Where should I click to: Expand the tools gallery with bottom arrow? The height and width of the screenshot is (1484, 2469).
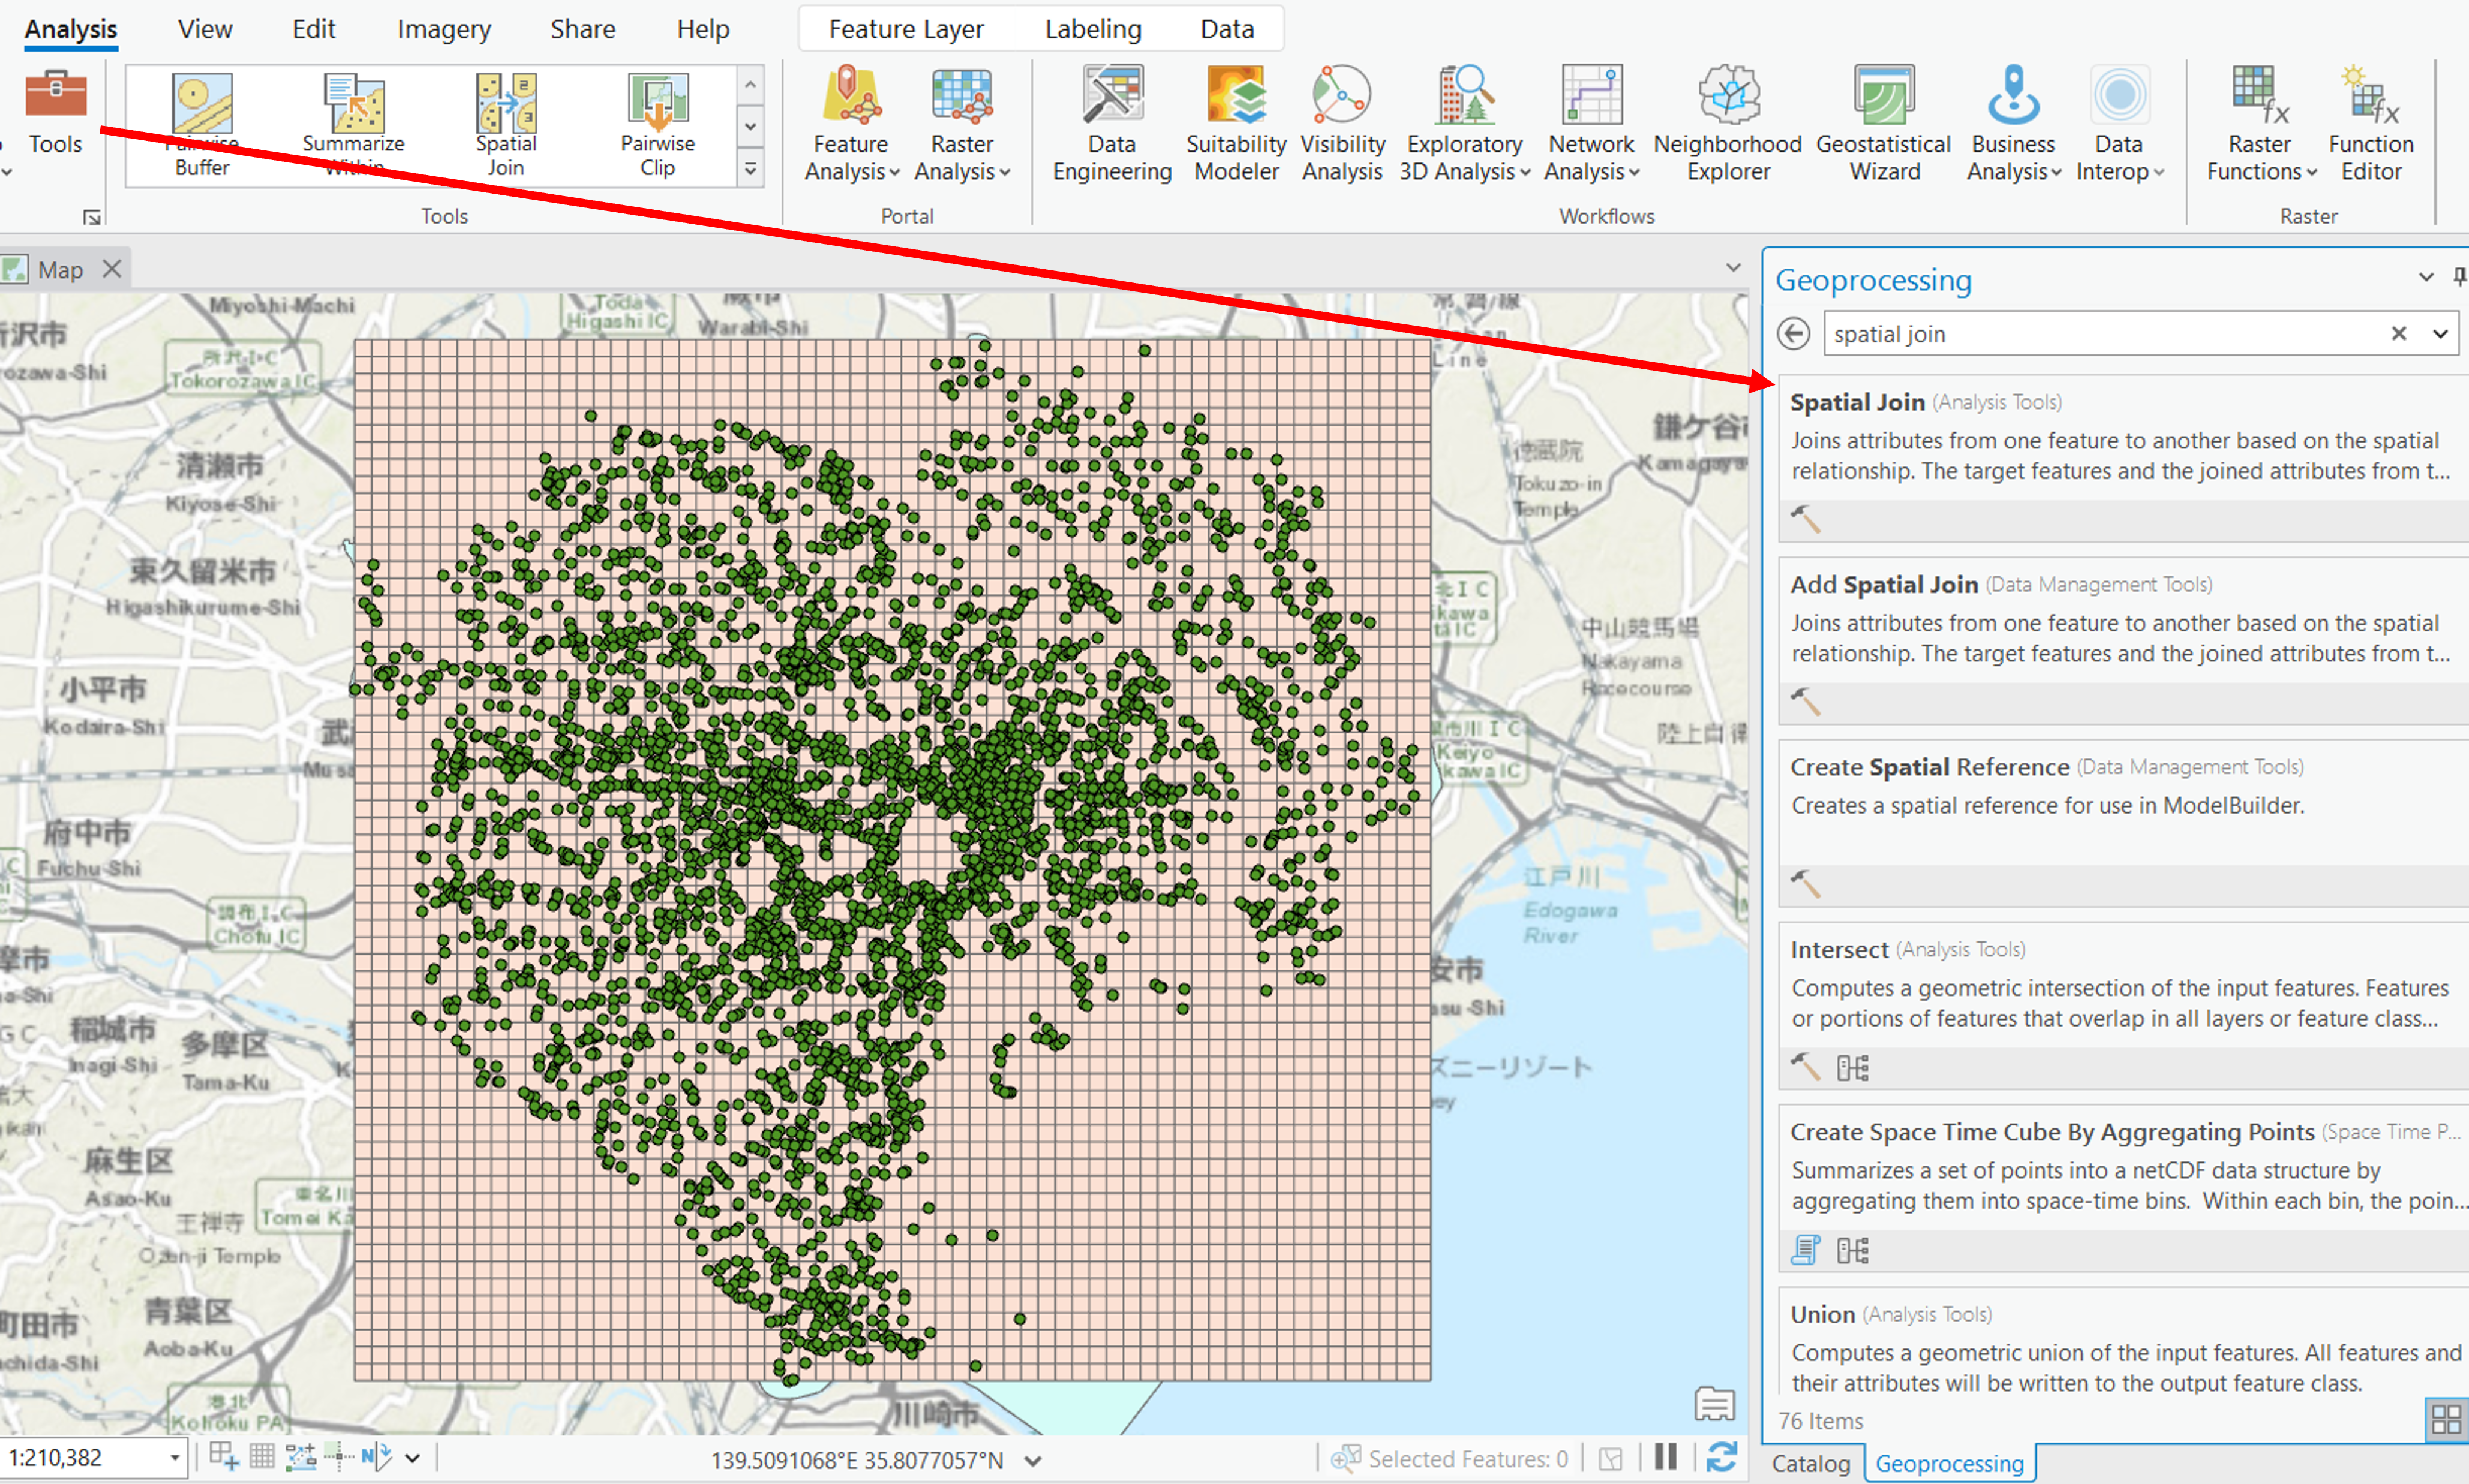(x=750, y=169)
